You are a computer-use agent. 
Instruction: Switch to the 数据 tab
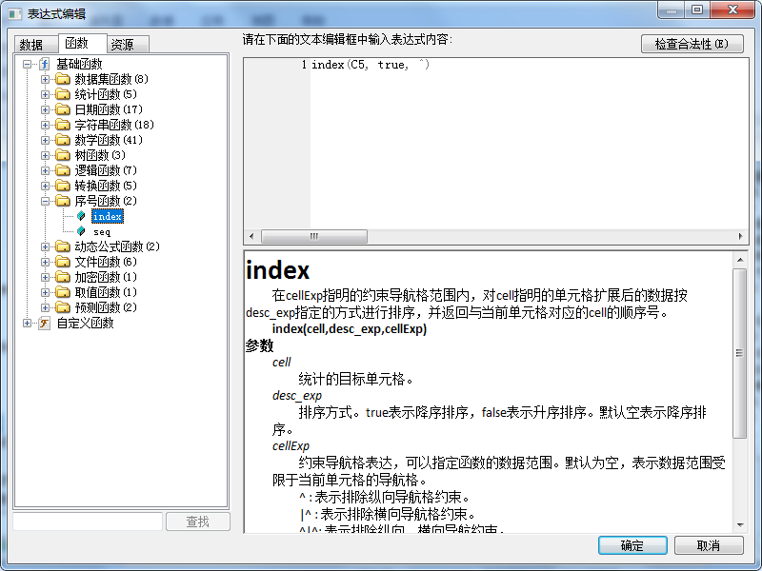coord(31,44)
